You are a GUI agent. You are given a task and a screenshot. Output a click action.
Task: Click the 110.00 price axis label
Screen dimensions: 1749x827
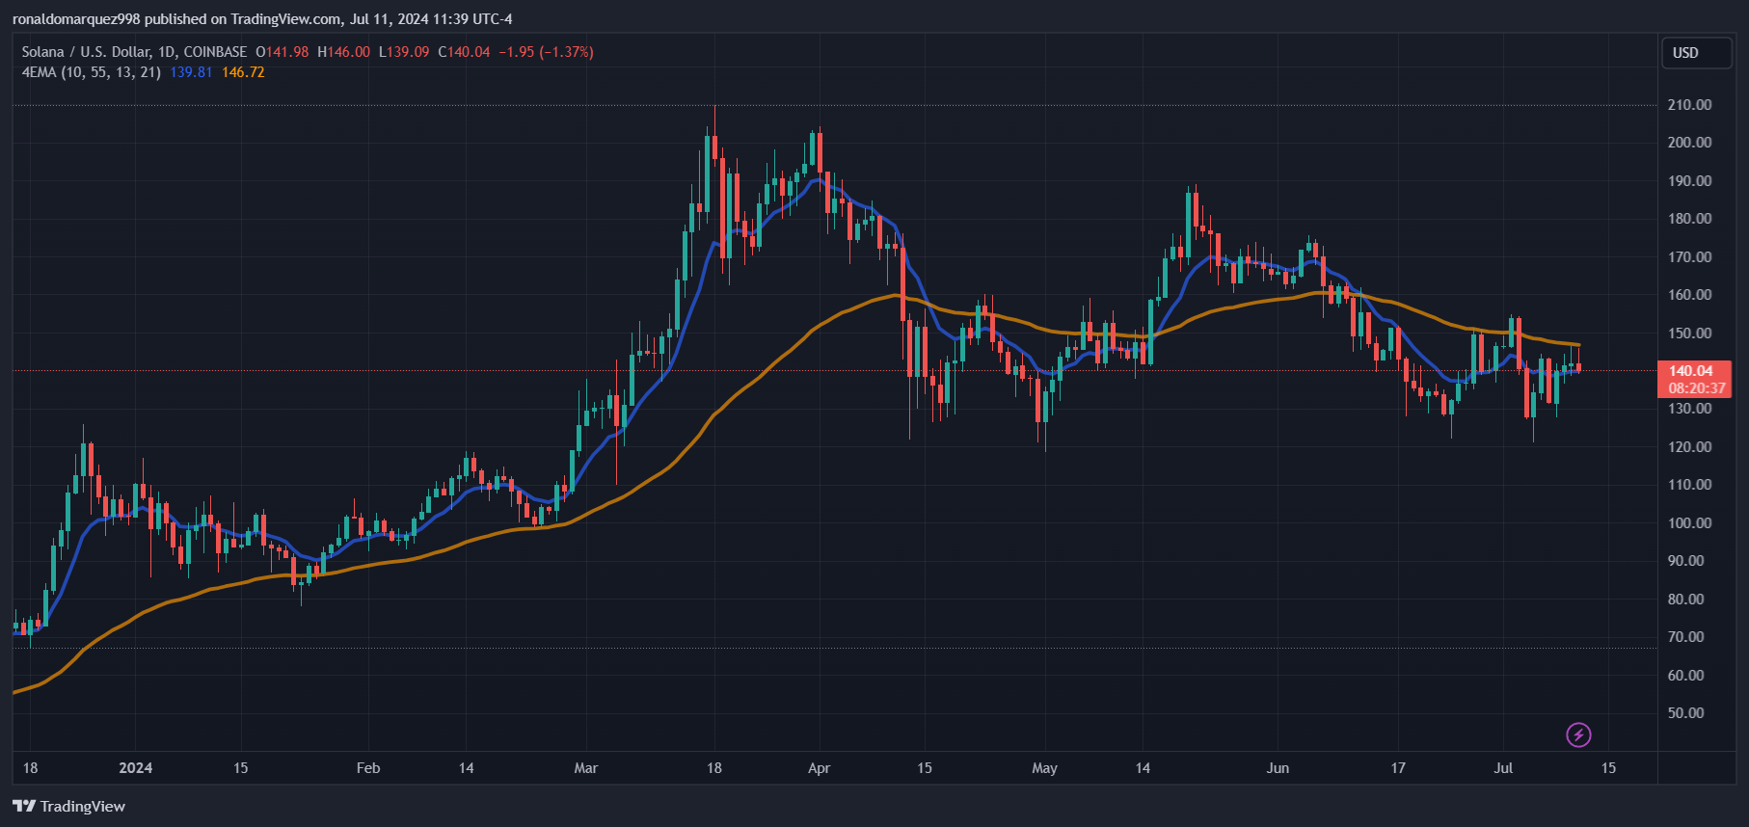1690,485
